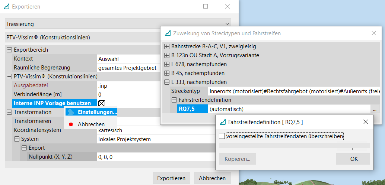Click the Zuweisung von Strecktypen window icon
385x185 pixels.
pyautogui.click(x=168, y=33)
